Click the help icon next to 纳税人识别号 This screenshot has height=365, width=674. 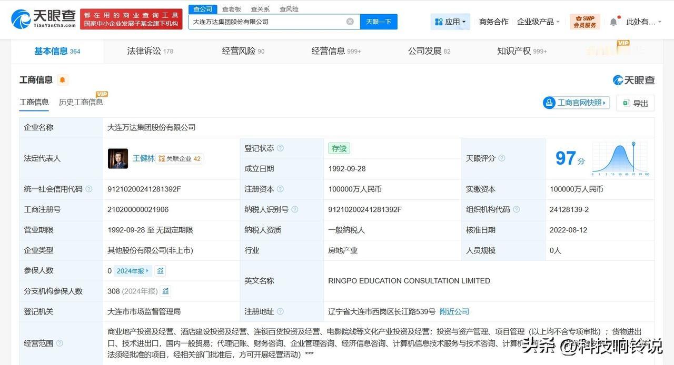(295, 209)
